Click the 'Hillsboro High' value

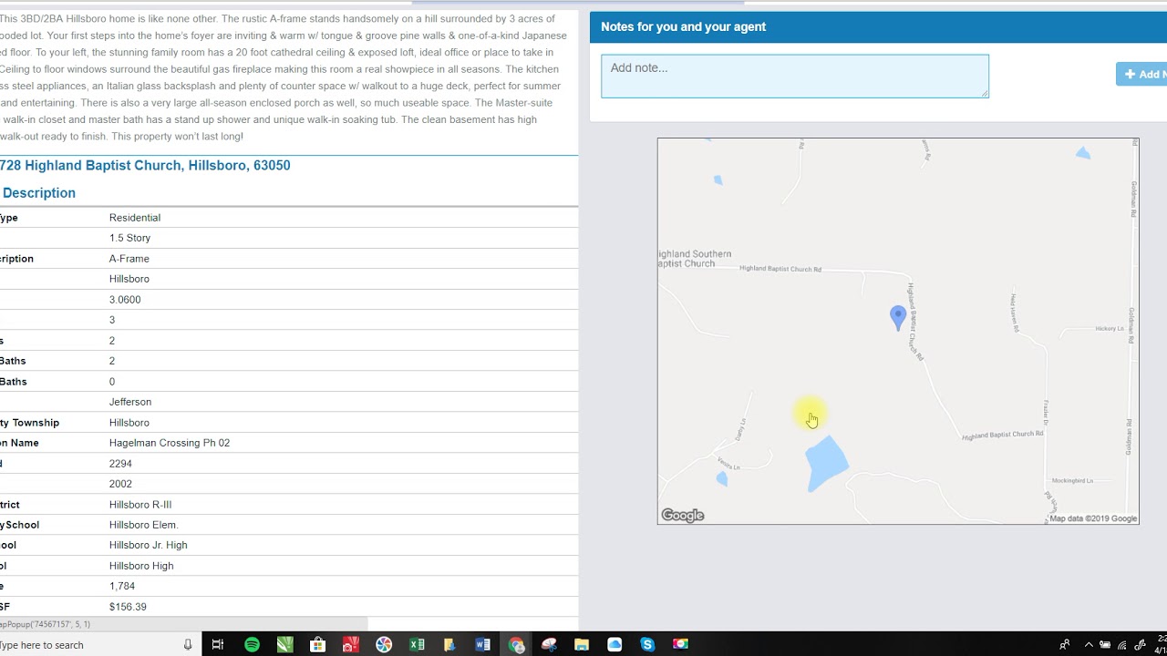click(141, 566)
